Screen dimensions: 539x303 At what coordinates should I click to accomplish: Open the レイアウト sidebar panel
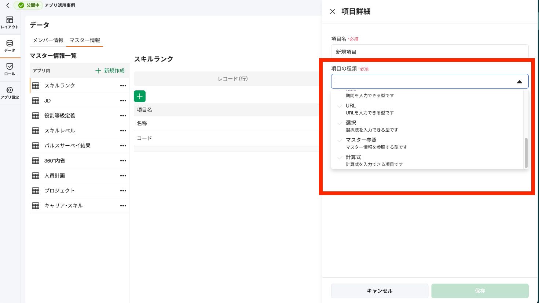tap(10, 23)
